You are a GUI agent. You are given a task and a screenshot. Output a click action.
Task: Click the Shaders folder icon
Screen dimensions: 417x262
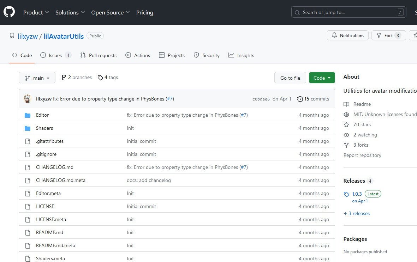(28, 128)
